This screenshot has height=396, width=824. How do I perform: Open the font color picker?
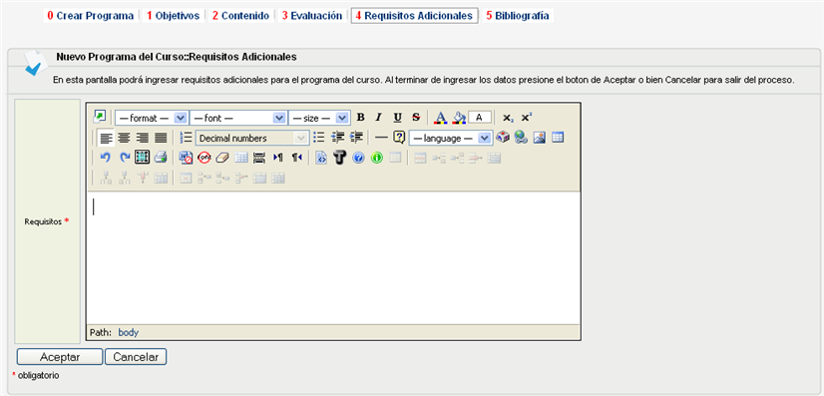click(441, 117)
